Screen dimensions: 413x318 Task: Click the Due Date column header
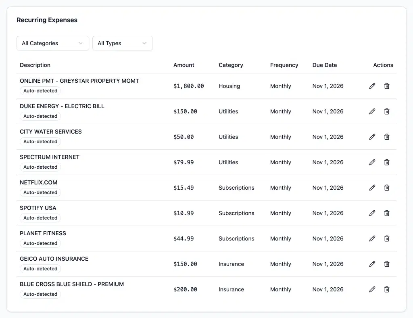[325, 65]
